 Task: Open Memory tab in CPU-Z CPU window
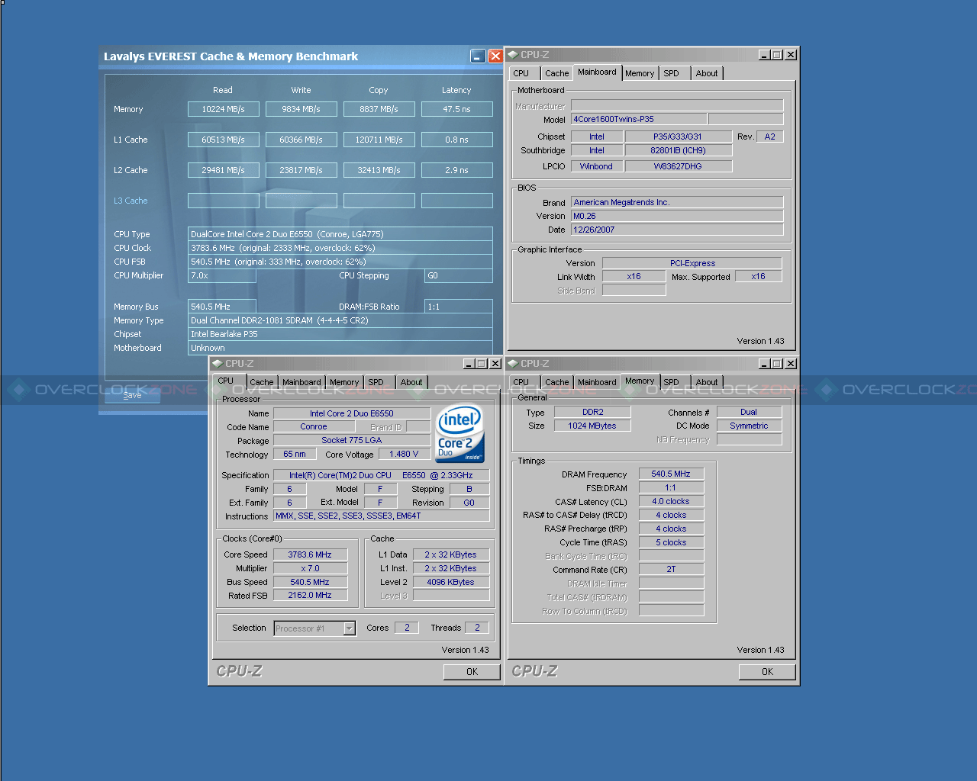point(344,383)
